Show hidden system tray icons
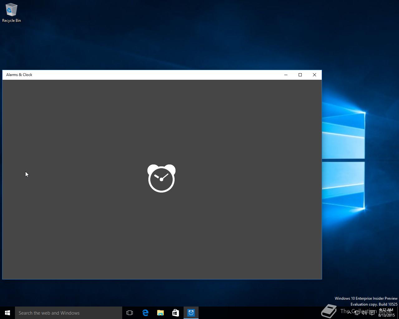Screen dimensions: 399x319 pyautogui.click(x=349, y=313)
